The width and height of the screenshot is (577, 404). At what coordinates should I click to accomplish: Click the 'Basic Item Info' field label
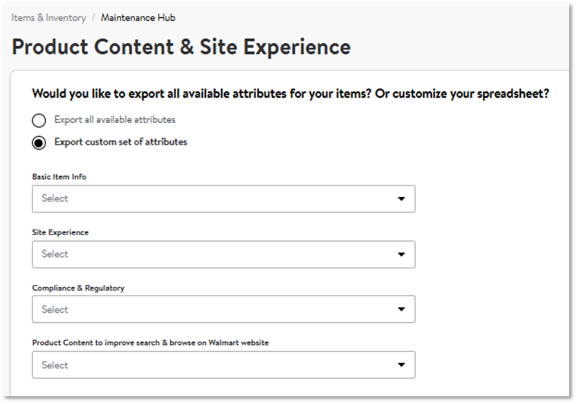[59, 177]
